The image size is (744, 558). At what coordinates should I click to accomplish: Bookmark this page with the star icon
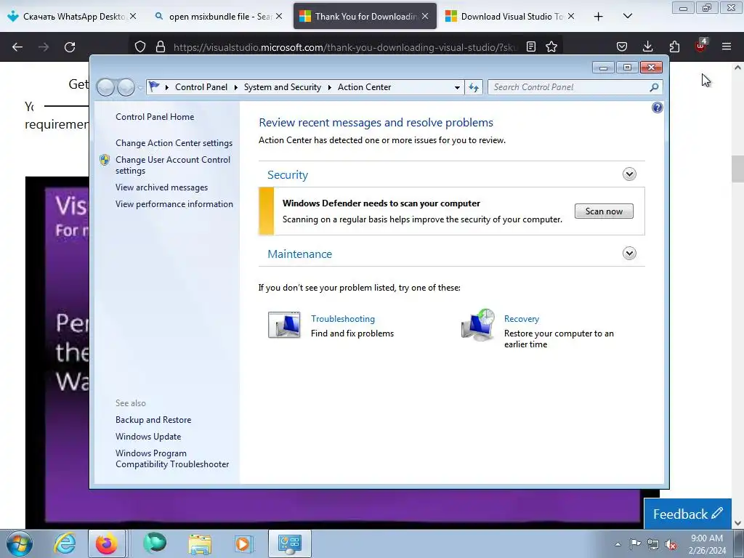click(551, 47)
